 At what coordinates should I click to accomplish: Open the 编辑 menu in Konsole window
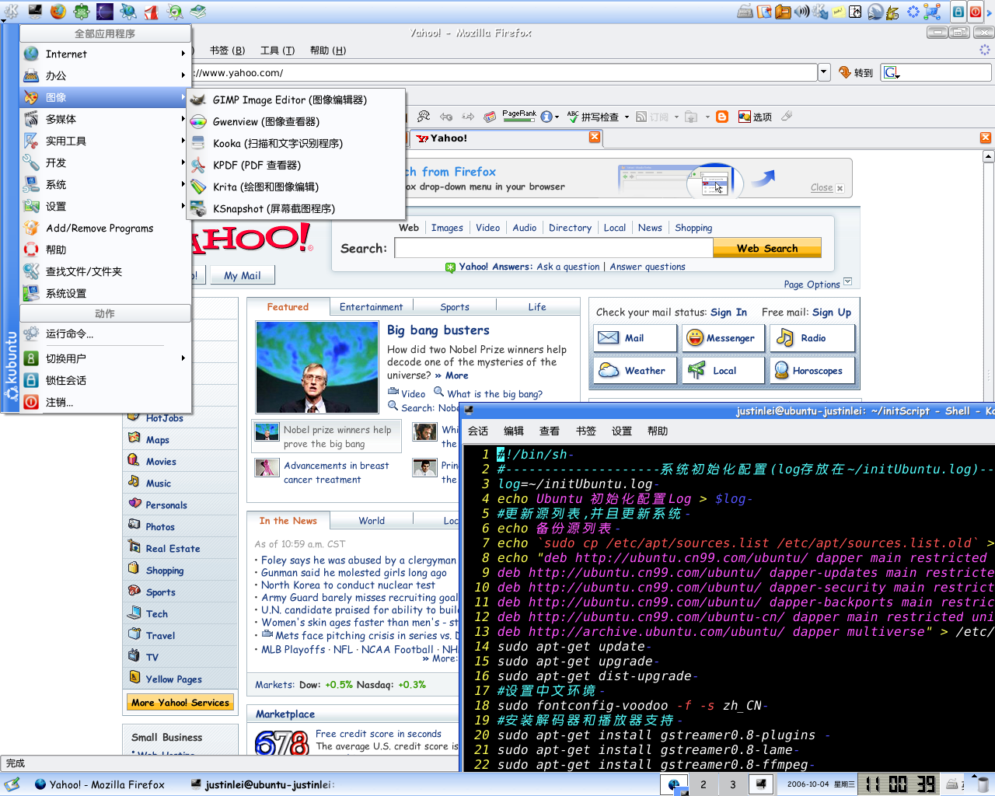tap(514, 431)
